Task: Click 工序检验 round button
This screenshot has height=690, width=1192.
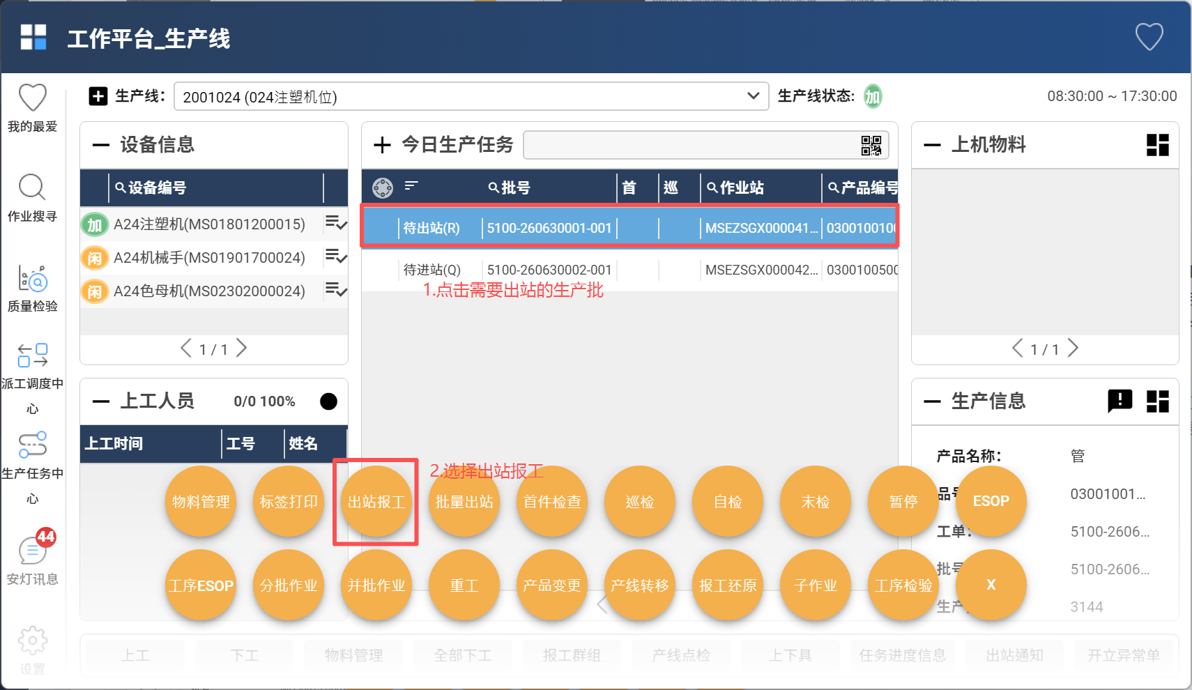Action: pyautogui.click(x=903, y=585)
